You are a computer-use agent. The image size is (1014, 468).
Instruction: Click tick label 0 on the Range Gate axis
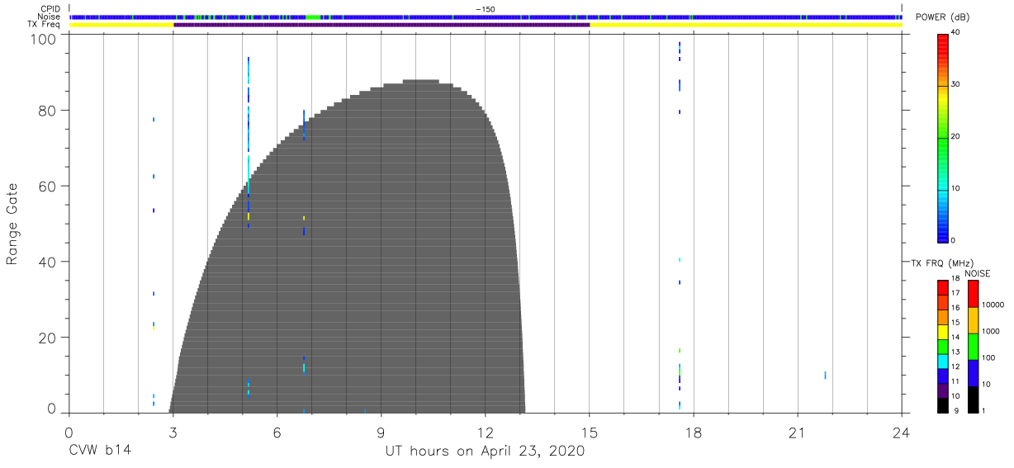pyautogui.click(x=52, y=408)
